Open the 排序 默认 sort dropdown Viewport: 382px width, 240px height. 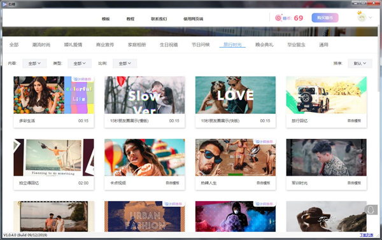click(x=360, y=64)
